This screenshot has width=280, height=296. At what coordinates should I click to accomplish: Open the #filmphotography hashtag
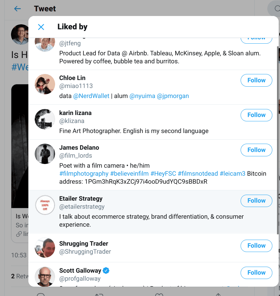click(84, 174)
